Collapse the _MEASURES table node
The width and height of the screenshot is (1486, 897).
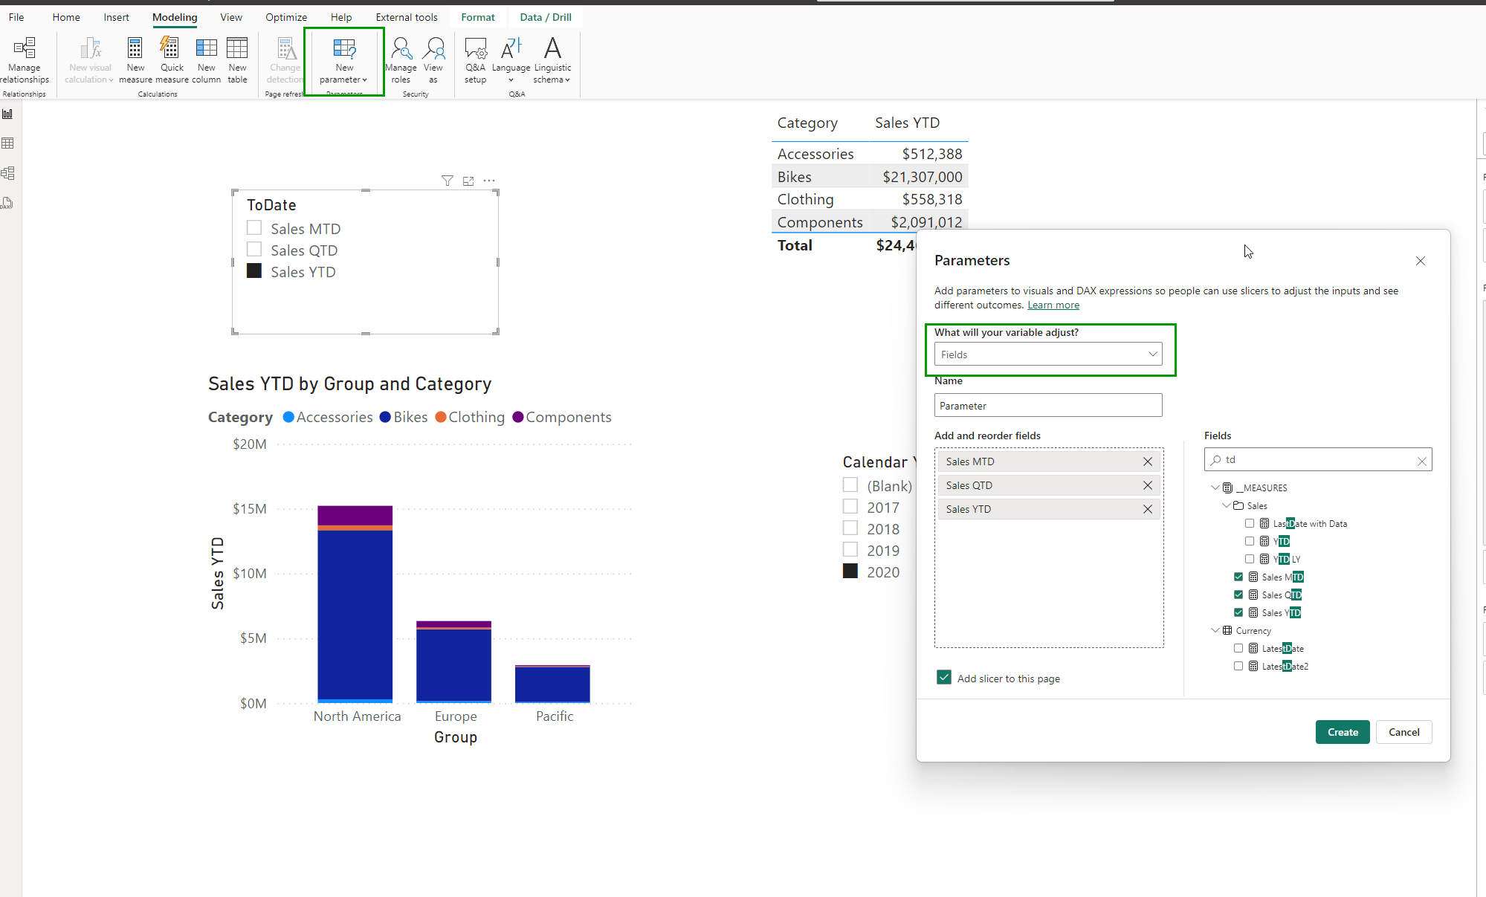[x=1215, y=488]
